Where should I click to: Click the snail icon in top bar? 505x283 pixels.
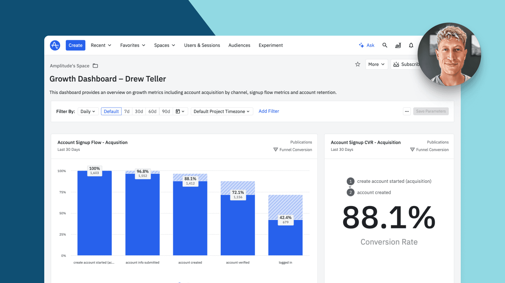click(398, 45)
